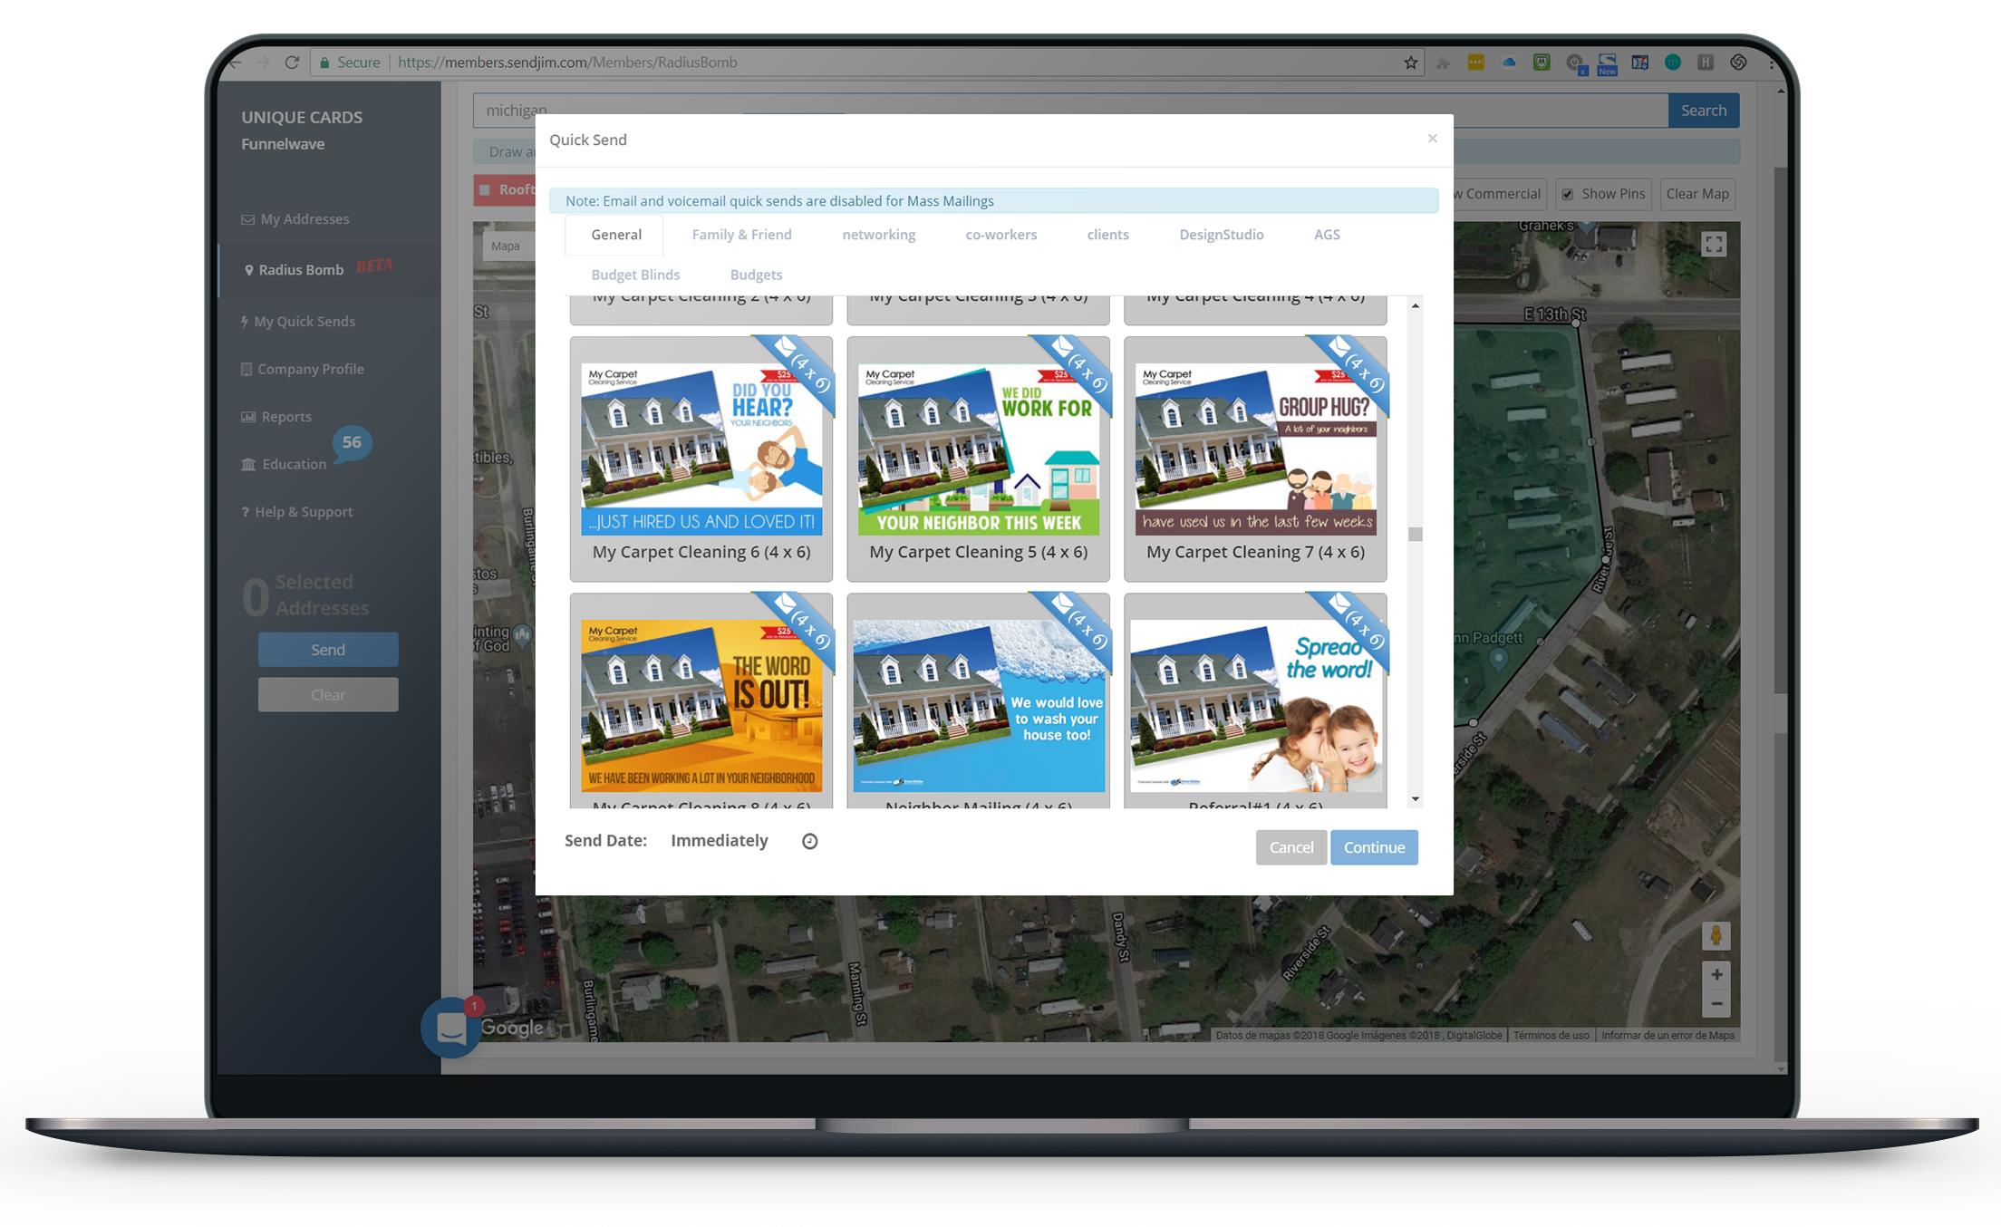The height and width of the screenshot is (1227, 2001).
Task: Click the blue cloud browser extension icon
Action: tap(1509, 63)
